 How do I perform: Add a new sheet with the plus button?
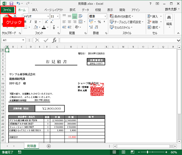tap(49, 146)
